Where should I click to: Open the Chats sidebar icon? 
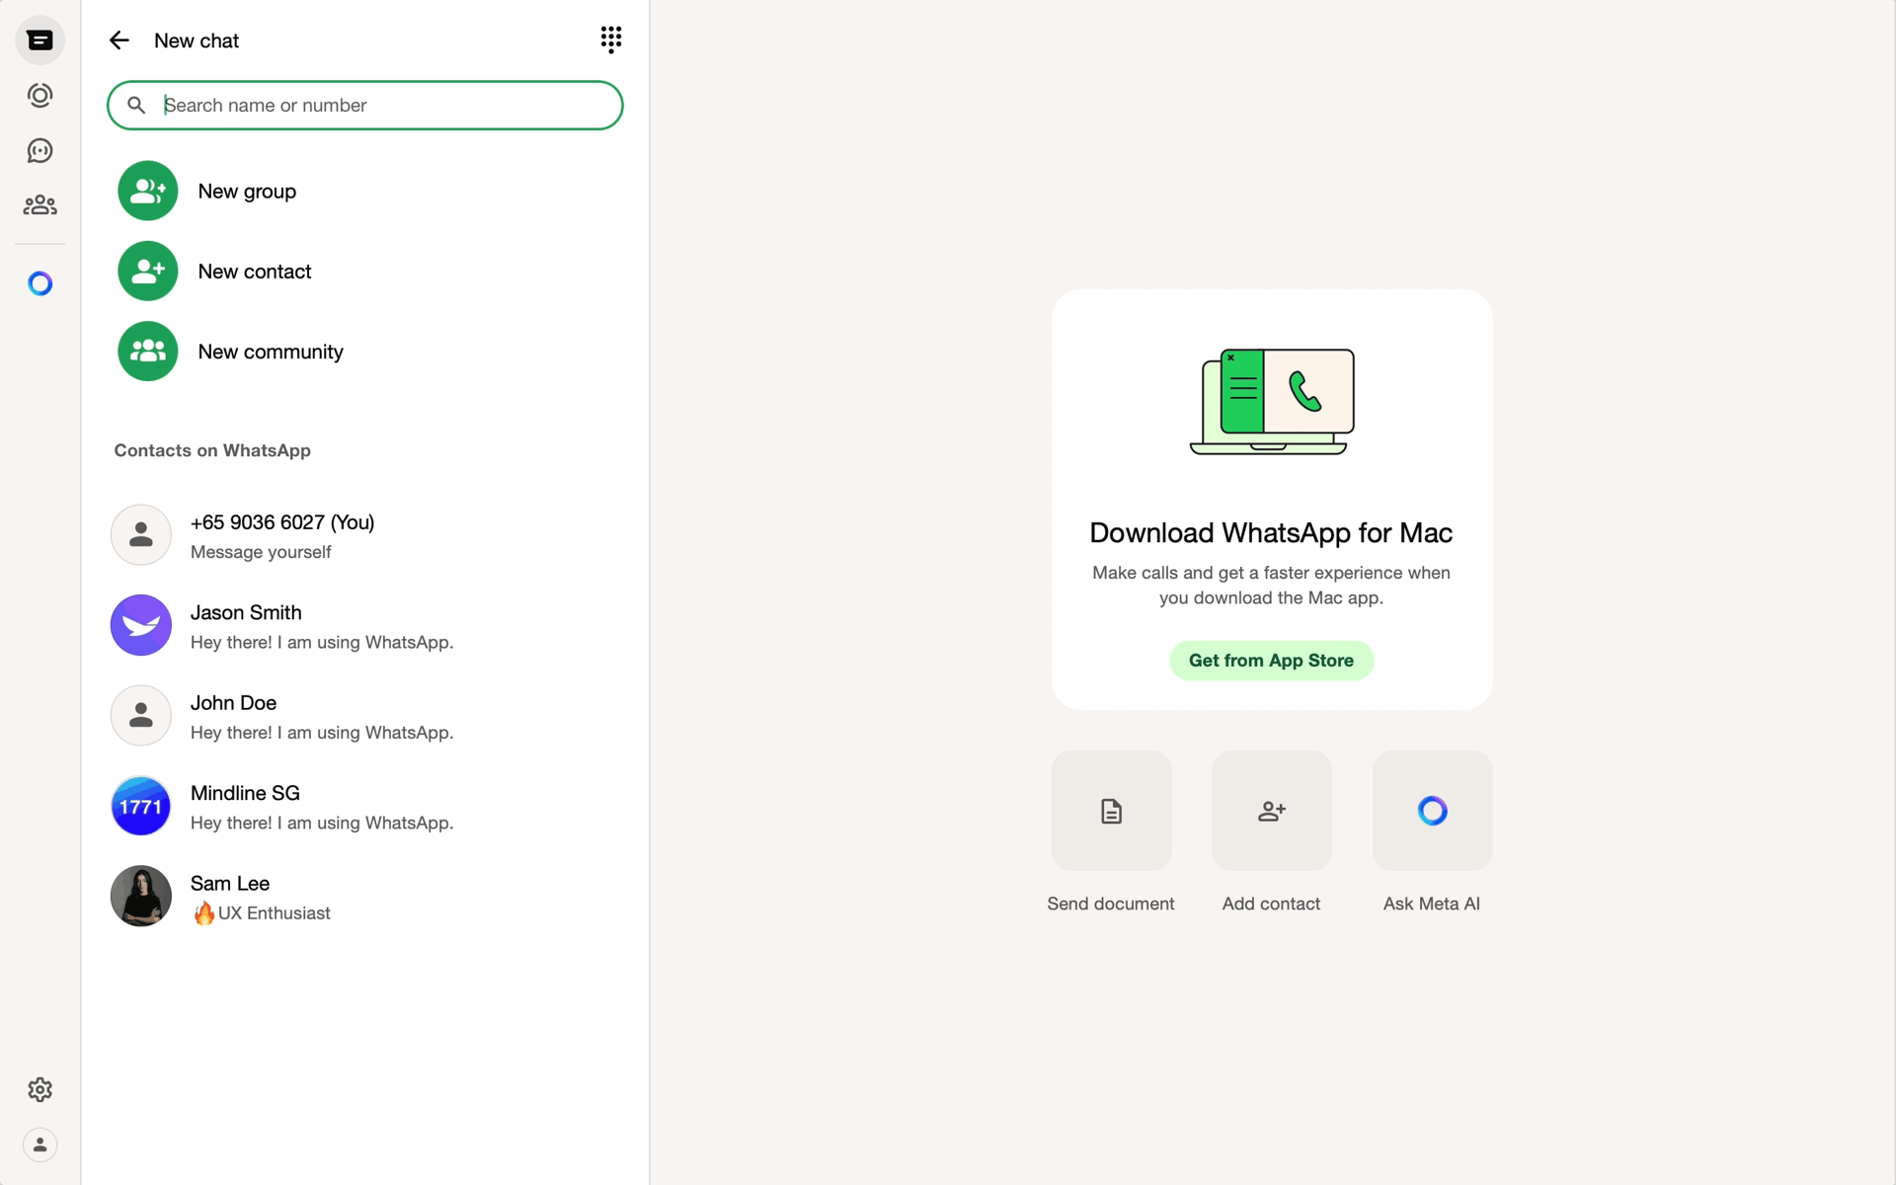pos(39,40)
